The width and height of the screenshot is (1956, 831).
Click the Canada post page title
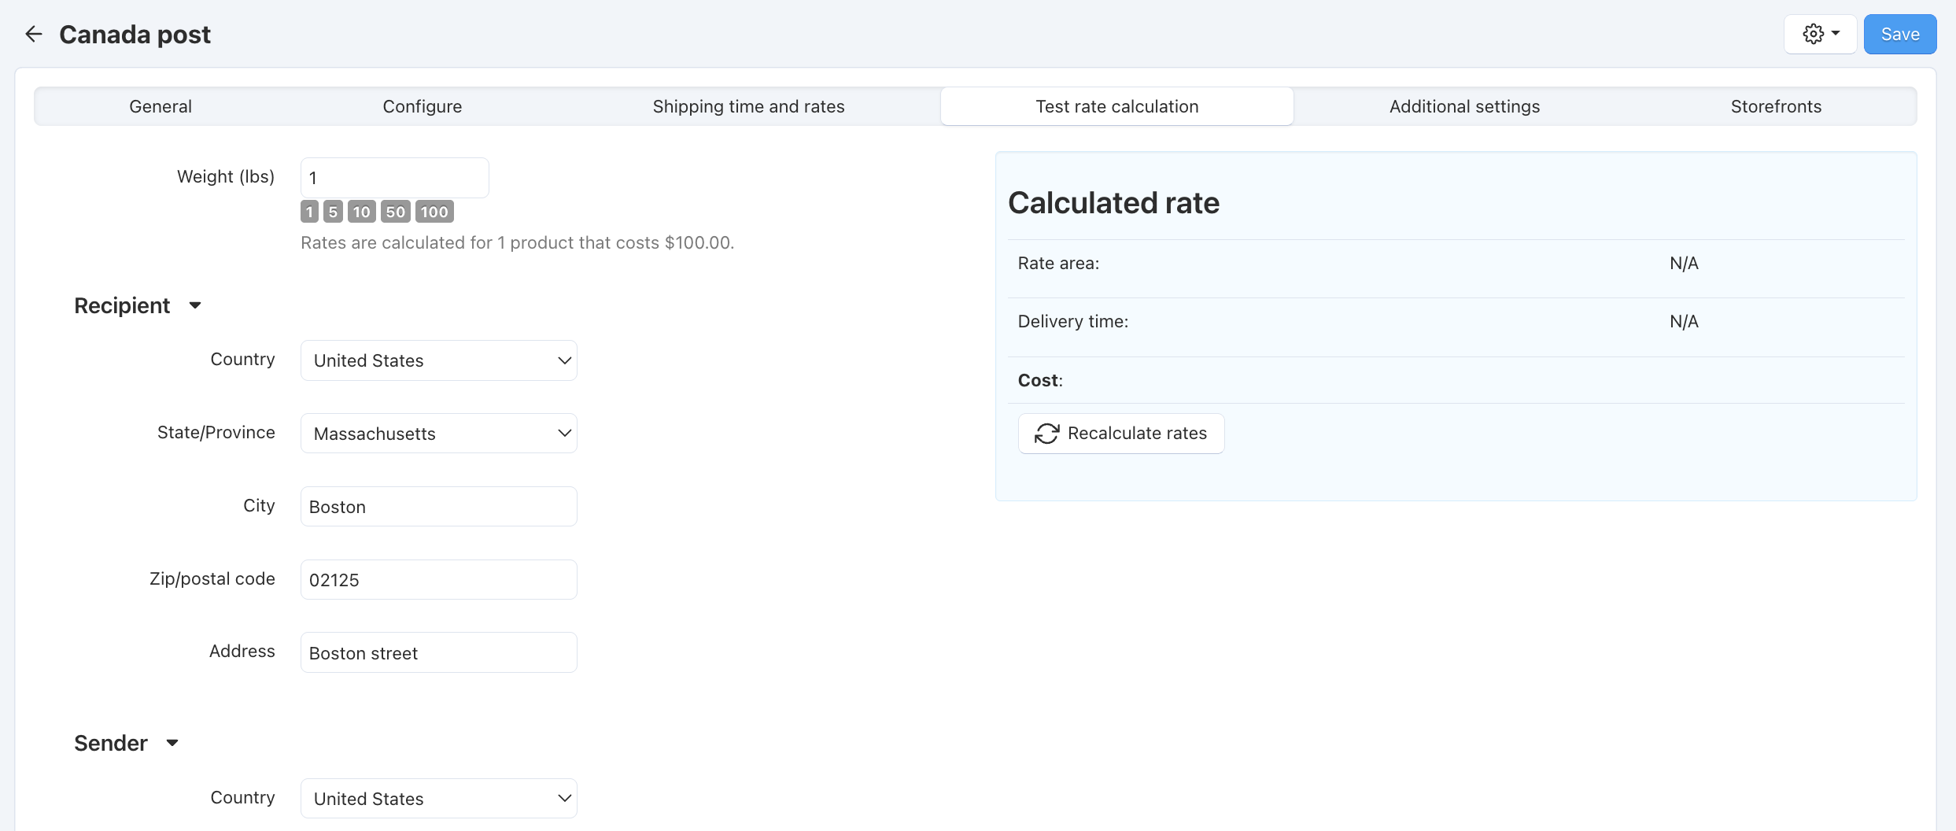click(135, 35)
